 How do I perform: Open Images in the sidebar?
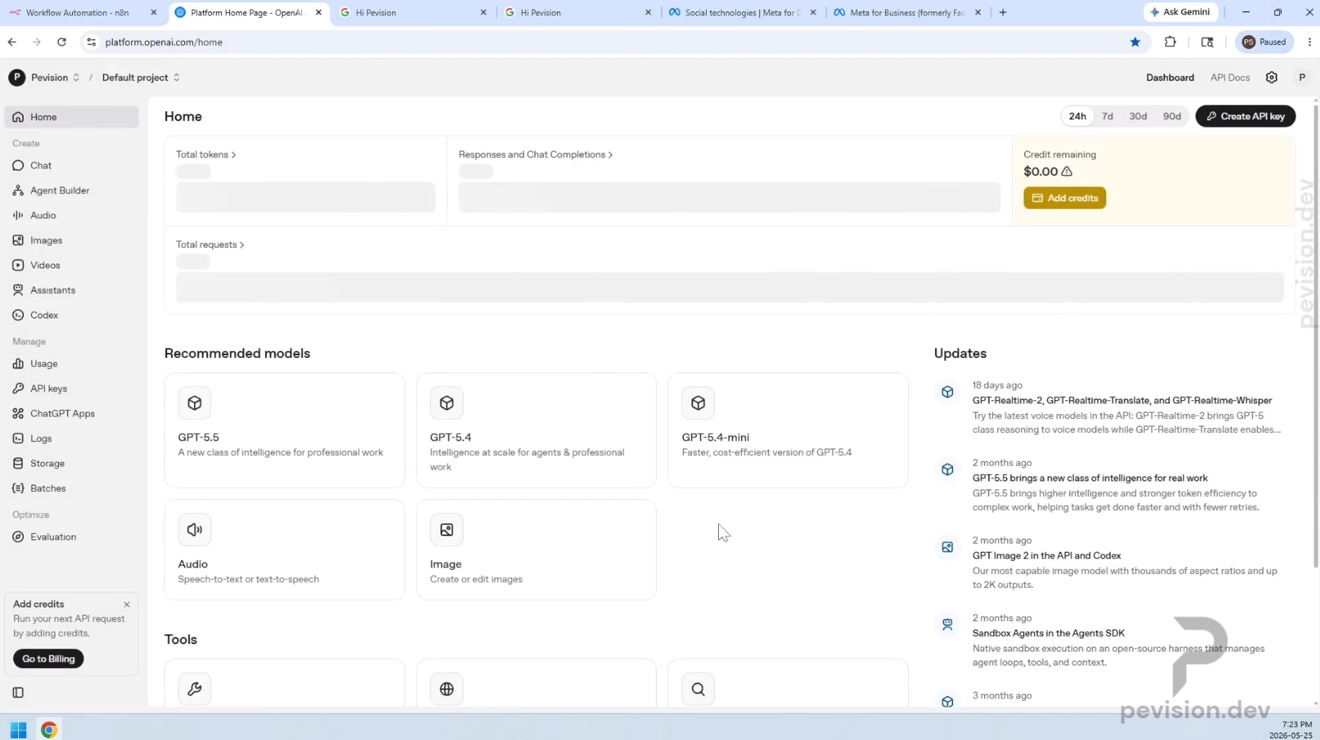click(71, 241)
